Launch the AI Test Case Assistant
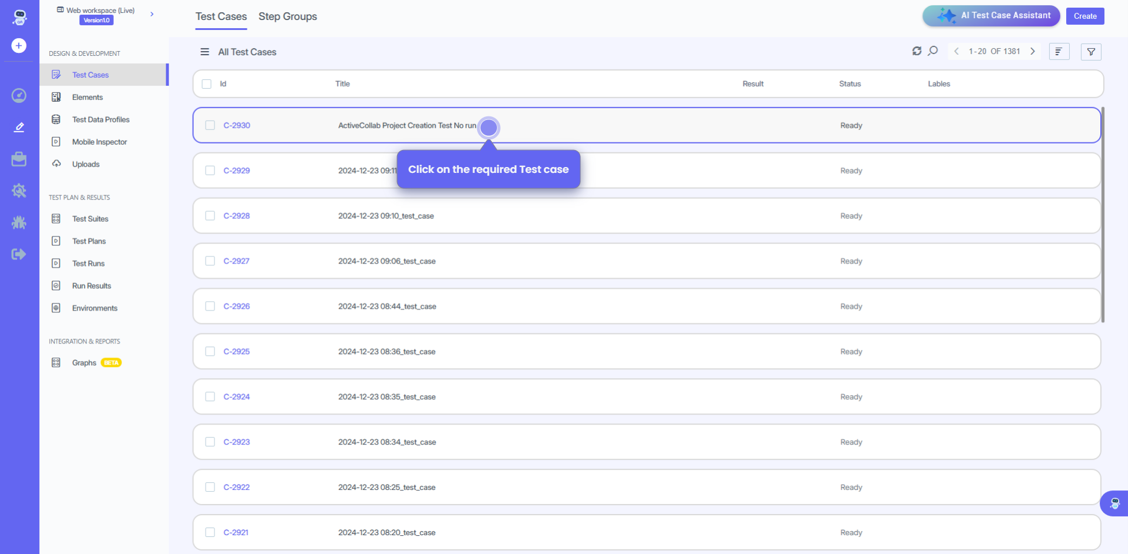This screenshot has width=1128, height=554. [991, 16]
